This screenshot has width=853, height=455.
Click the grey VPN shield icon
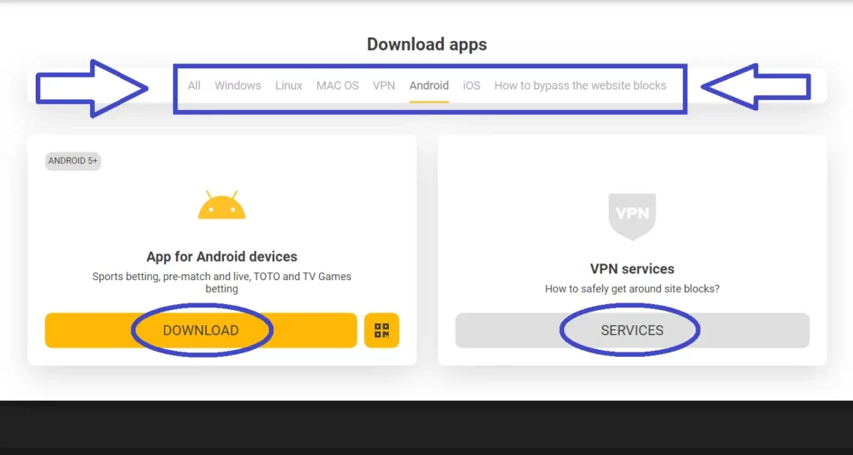pyautogui.click(x=632, y=215)
